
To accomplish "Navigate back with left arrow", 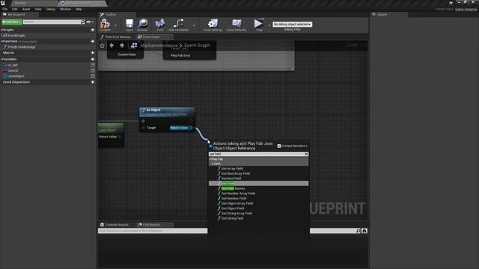I will click(112, 45).
